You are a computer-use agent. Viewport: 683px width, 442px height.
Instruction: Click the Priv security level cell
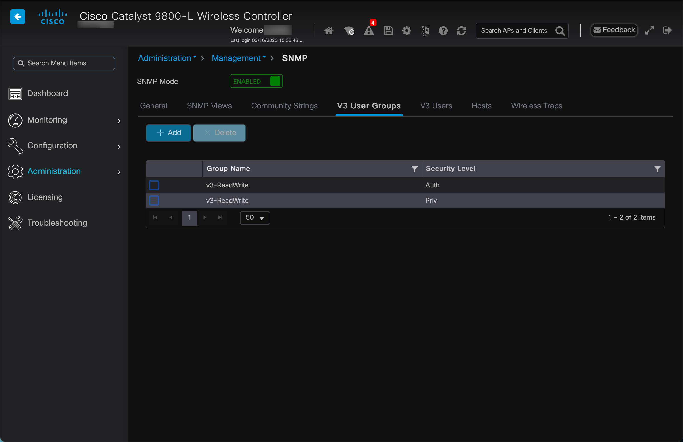point(431,200)
